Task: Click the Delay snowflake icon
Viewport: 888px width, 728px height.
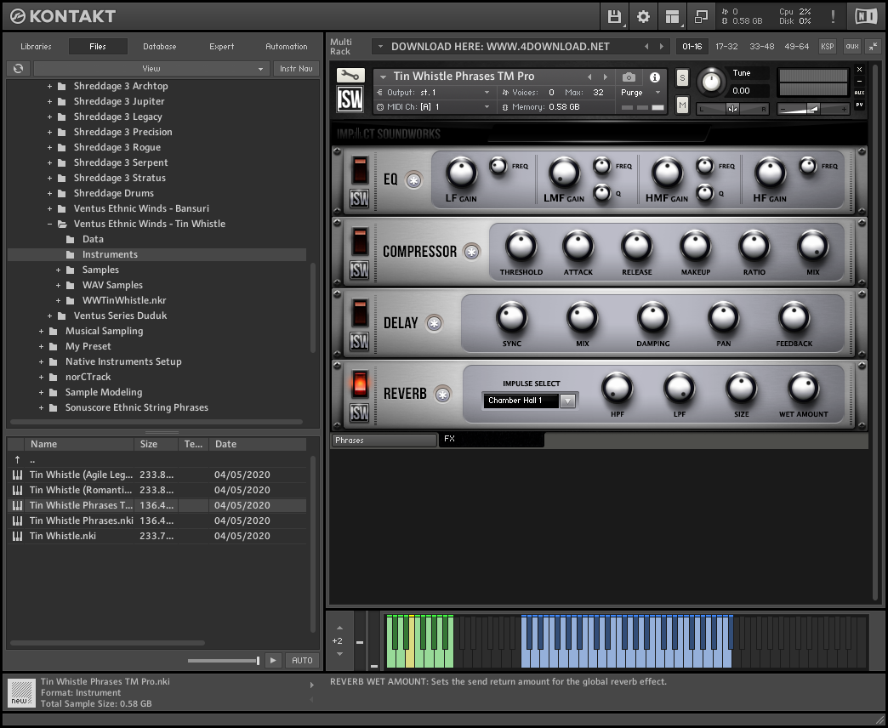Action: [x=435, y=323]
